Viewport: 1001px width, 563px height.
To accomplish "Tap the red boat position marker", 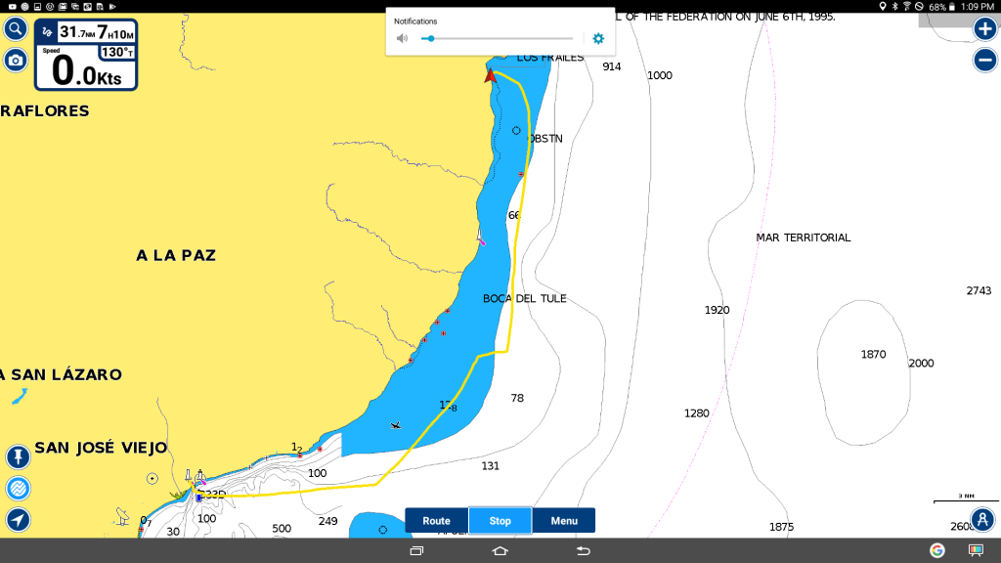I will pos(491,75).
